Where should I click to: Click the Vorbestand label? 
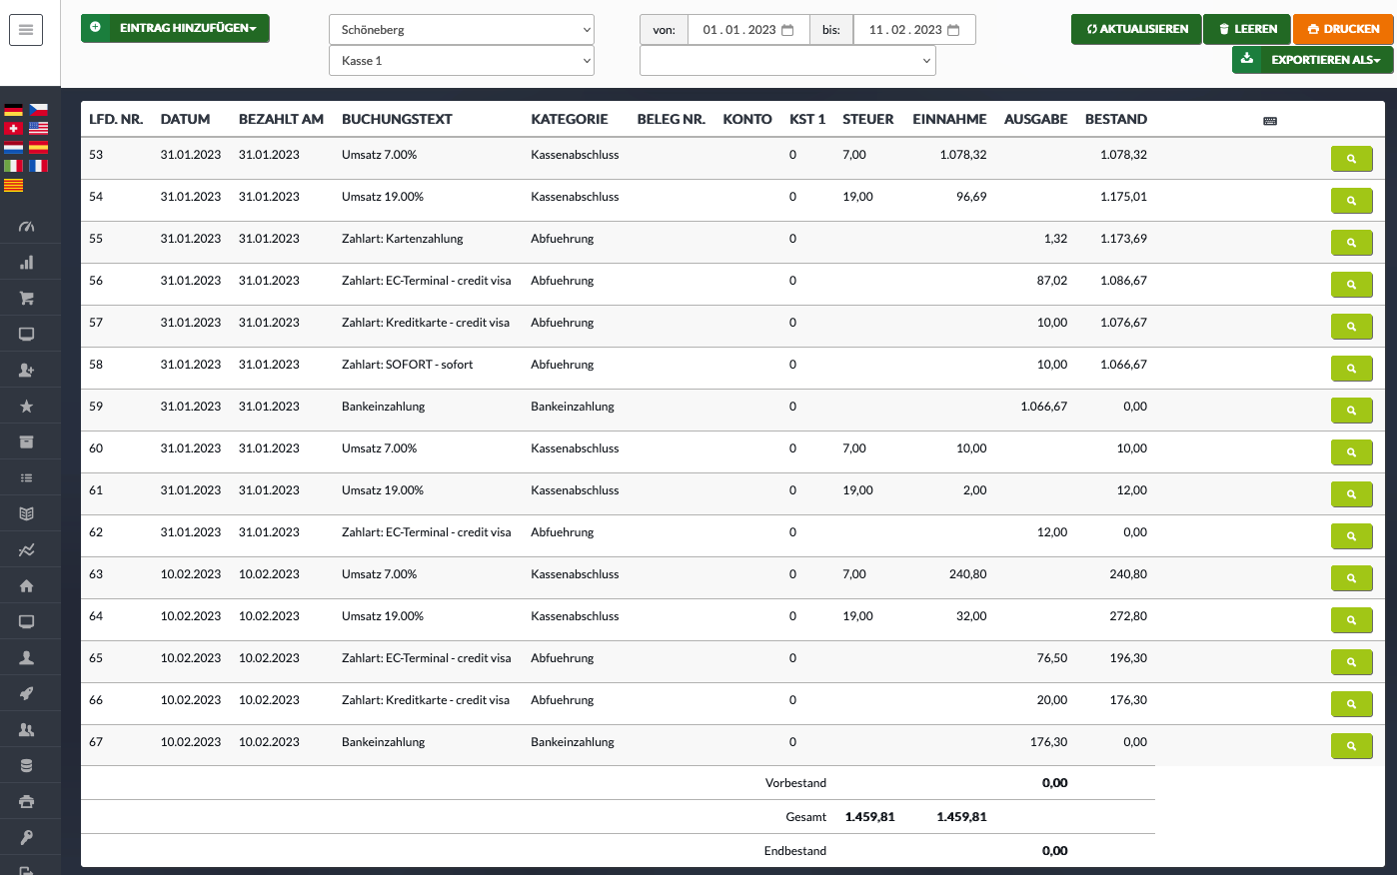click(795, 783)
